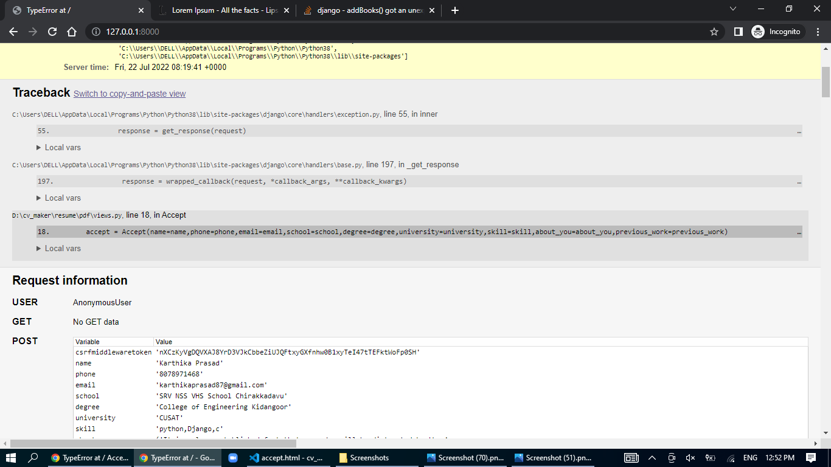
Task: Open the browser home page
Action: pyautogui.click(x=72, y=32)
